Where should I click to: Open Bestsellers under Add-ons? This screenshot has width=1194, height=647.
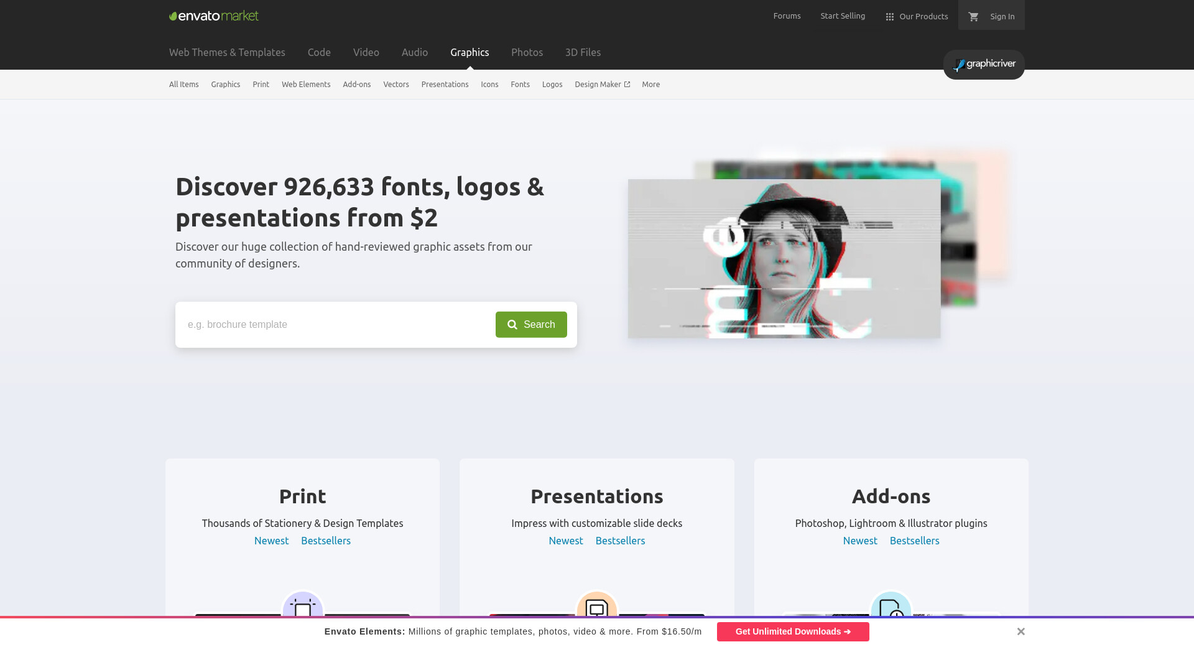coord(915,541)
